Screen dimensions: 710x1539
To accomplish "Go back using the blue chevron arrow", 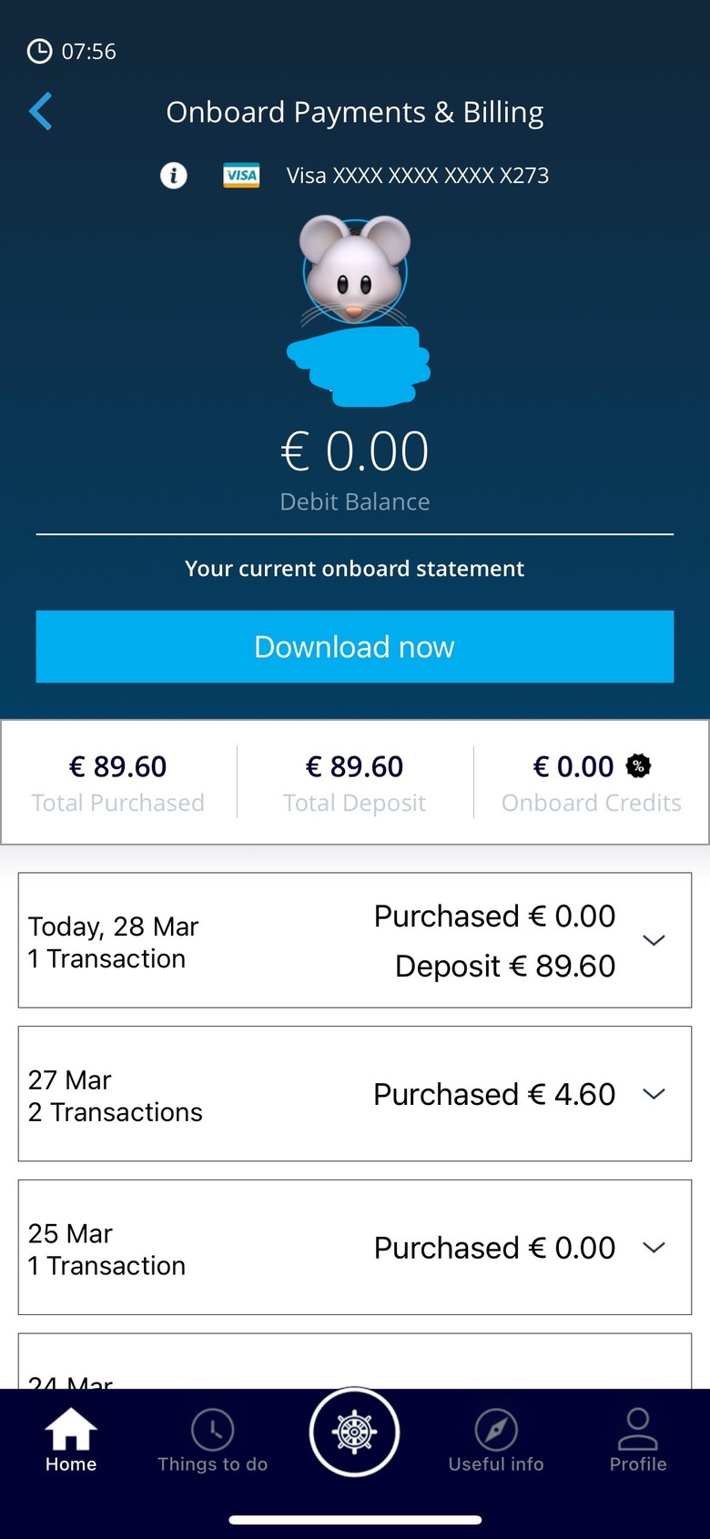I will pos(40,112).
